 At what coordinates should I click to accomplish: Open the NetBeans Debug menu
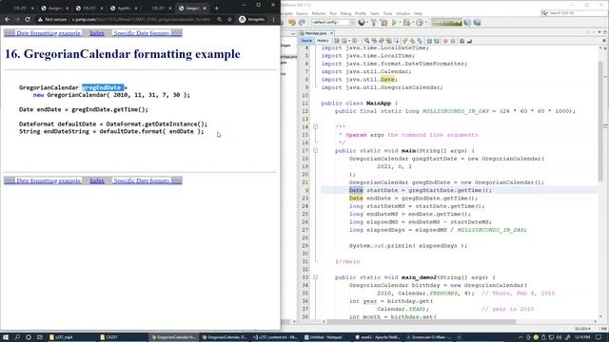(x=345, y=13)
